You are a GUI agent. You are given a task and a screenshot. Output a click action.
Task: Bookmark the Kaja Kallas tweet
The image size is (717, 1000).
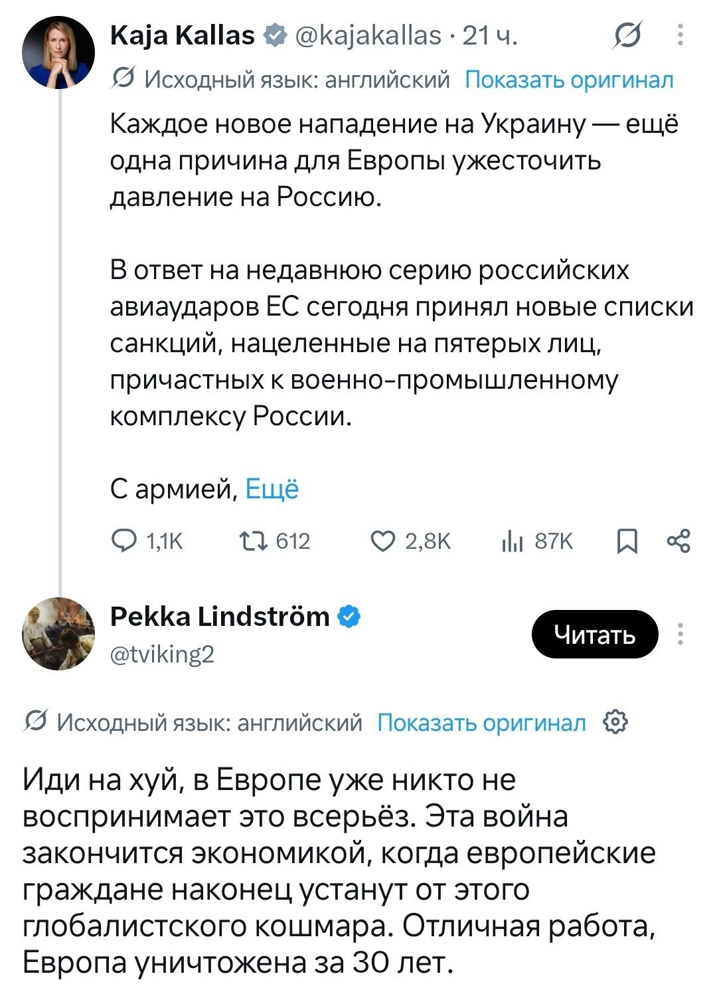click(x=627, y=542)
